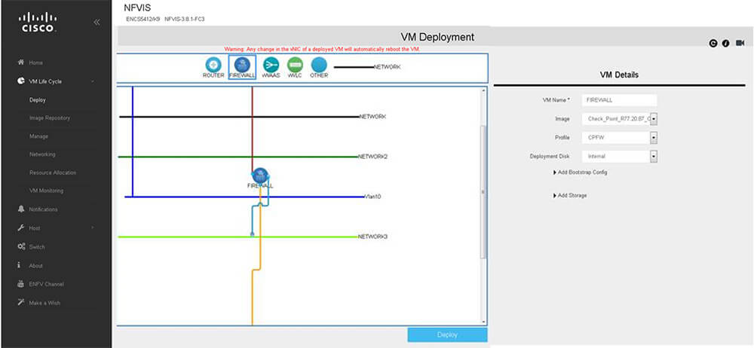Image resolution: width=754 pixels, height=348 pixels.
Task: Select the vWAAS icon in palette
Action: tap(271, 65)
